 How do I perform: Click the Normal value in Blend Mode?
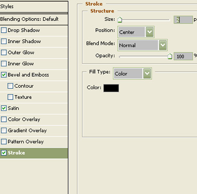pos(128,45)
